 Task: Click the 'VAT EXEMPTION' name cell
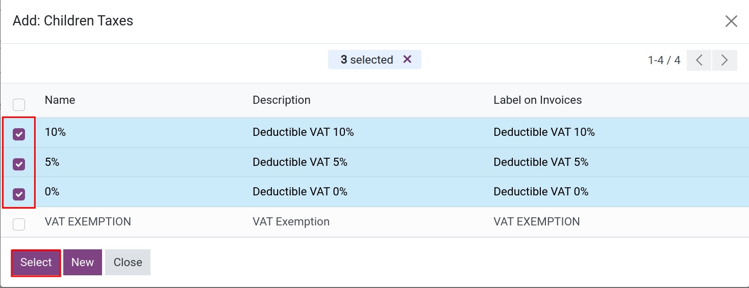tap(88, 222)
